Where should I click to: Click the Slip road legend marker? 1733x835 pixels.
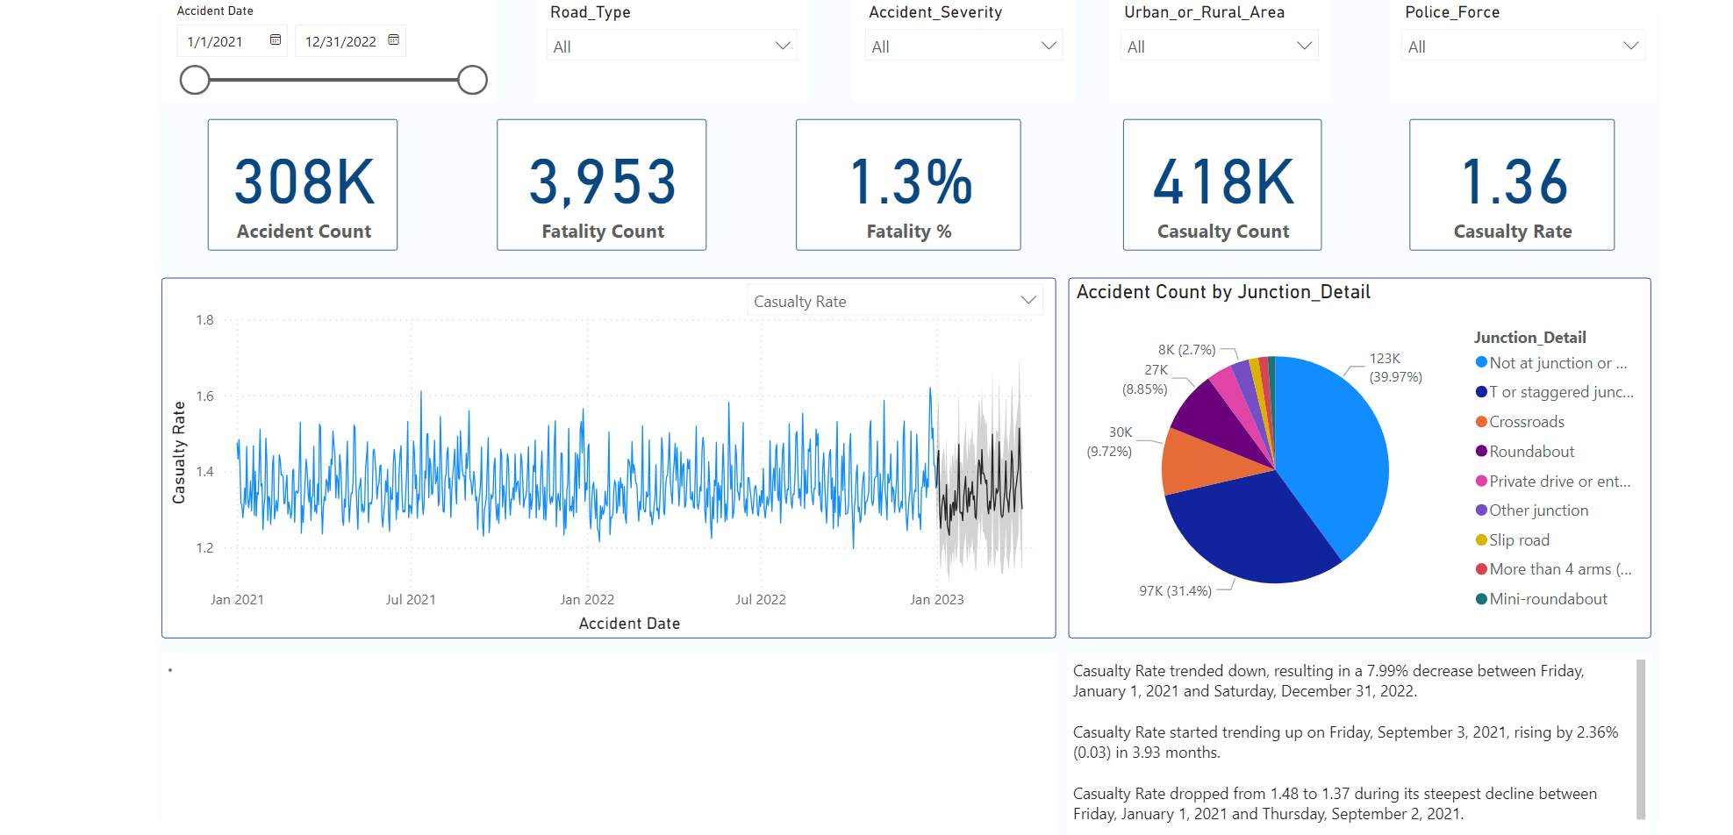1481,539
